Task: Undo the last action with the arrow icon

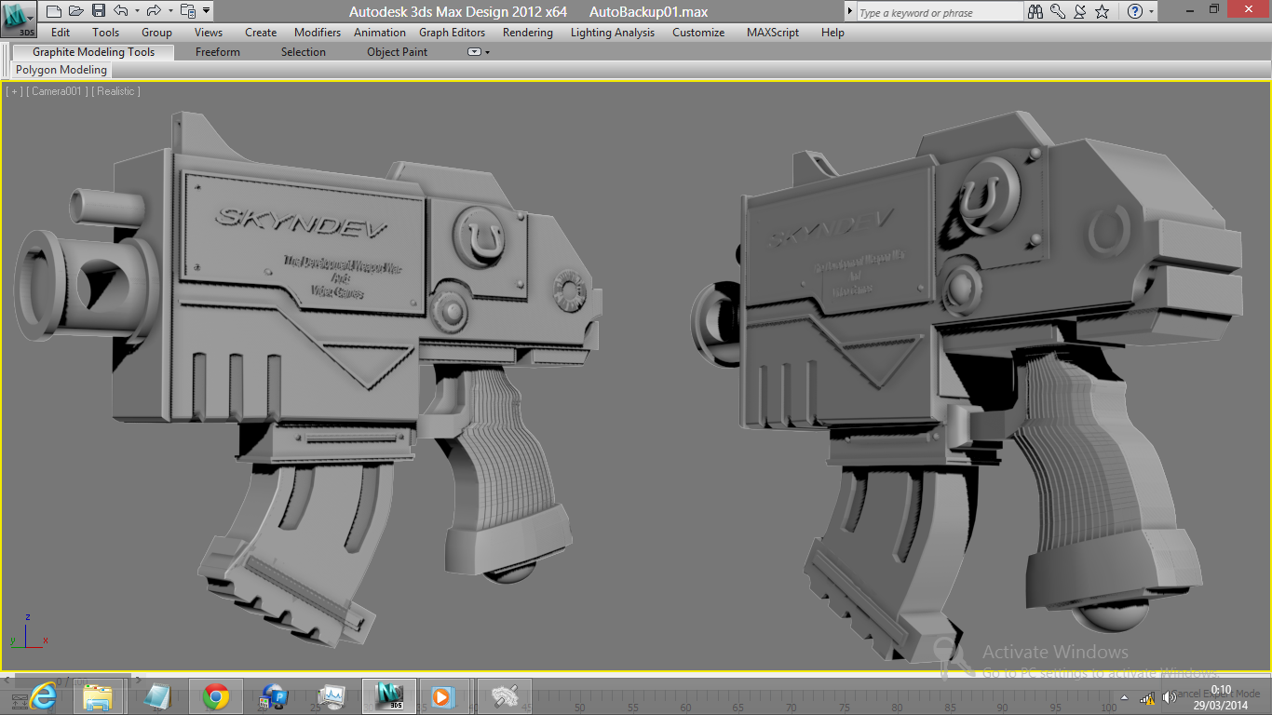Action: 121,11
